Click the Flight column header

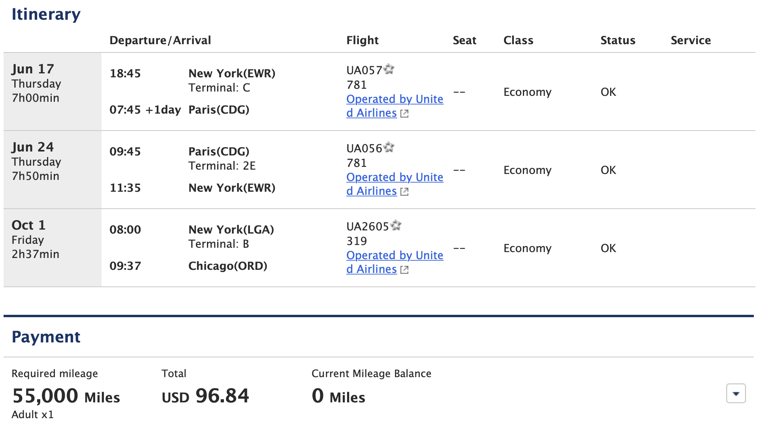362,40
